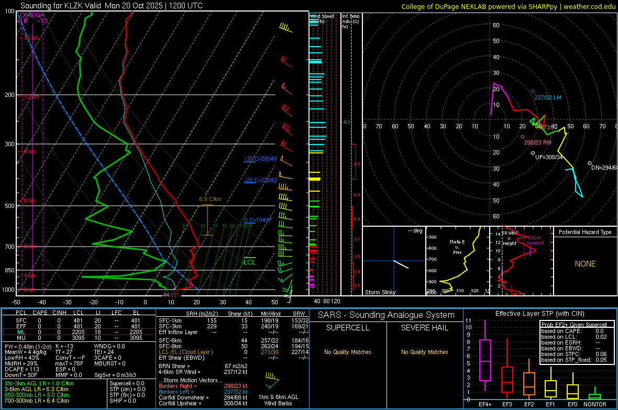Click the "LCL-EL (Cloud Layer)" row label
The image size is (618, 410).
pos(185,352)
